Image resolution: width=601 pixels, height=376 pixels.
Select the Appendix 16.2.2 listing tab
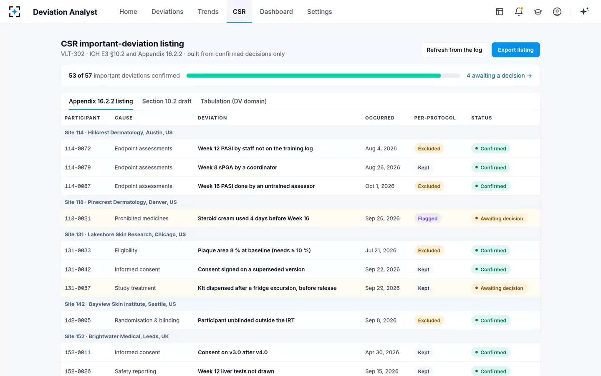tap(101, 101)
